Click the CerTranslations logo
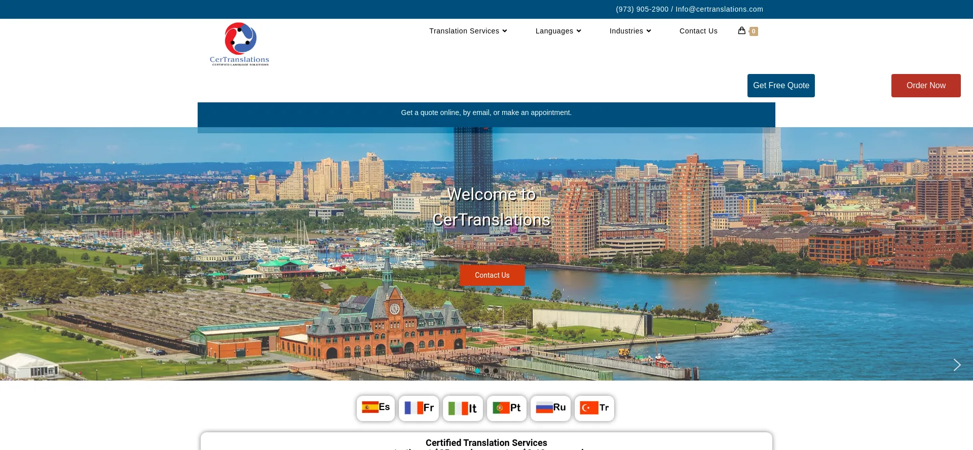The width and height of the screenshot is (973, 450). [x=240, y=44]
